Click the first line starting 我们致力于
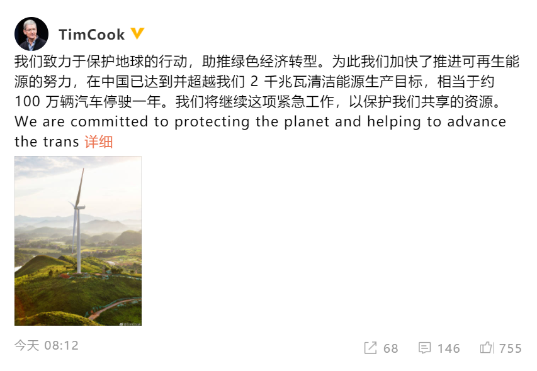 [267, 62]
